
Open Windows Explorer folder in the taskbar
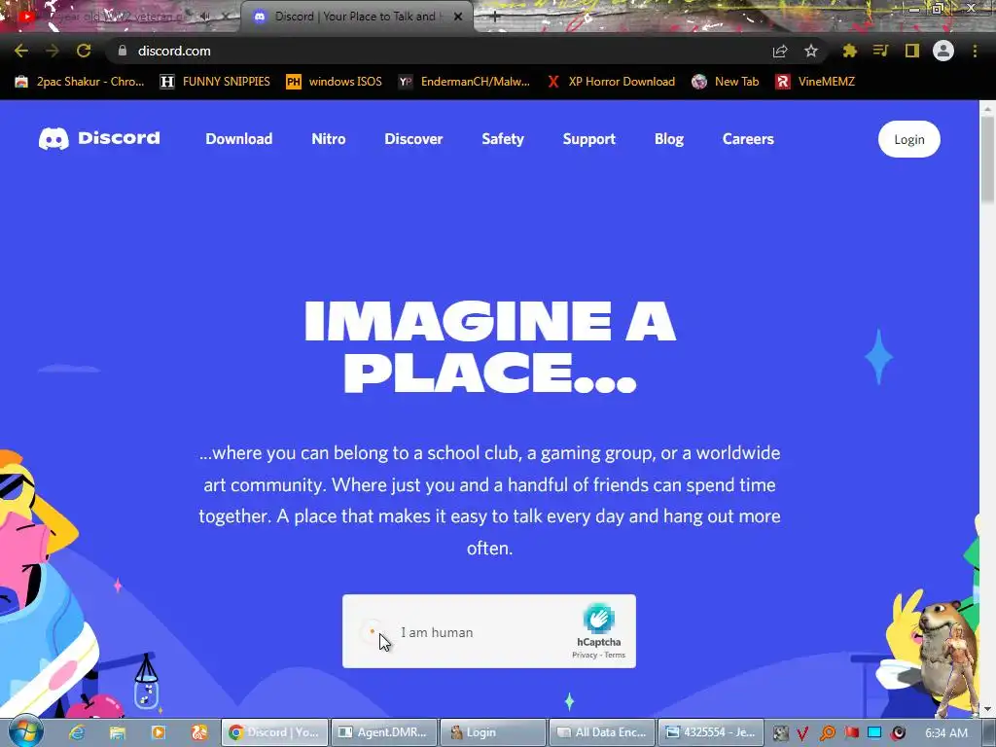pyautogui.click(x=118, y=732)
